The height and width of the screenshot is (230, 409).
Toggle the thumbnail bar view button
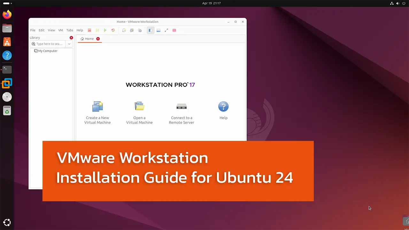click(158, 30)
